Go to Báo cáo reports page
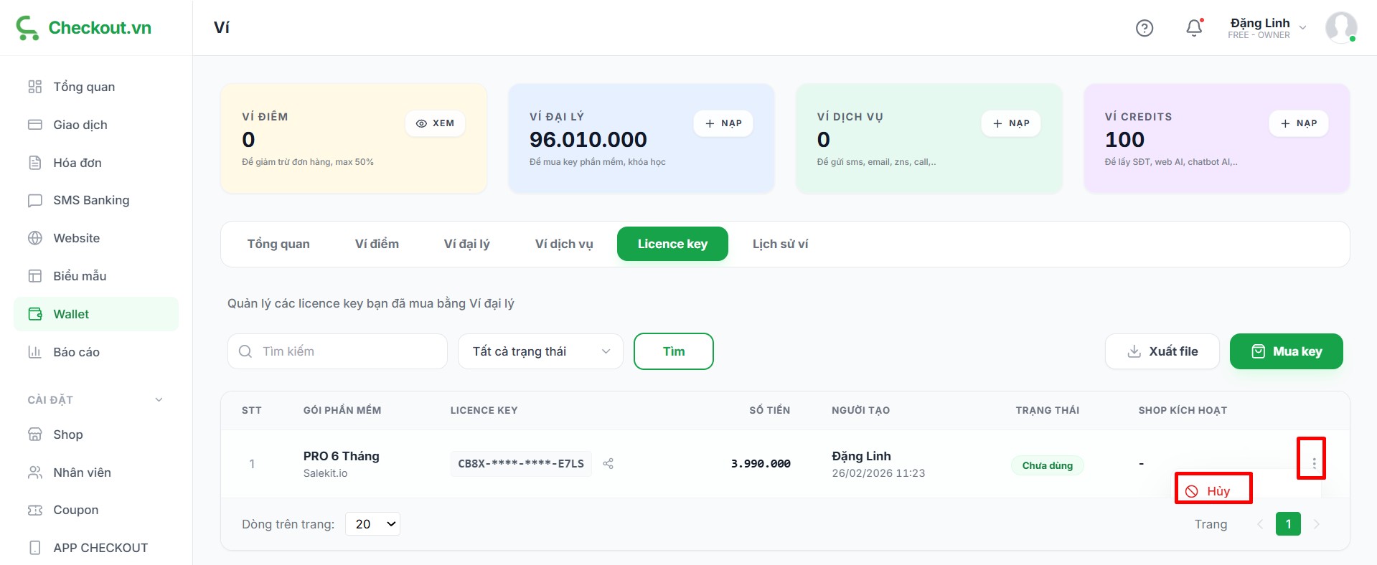Screen dimensions: 1377x565 coord(76,352)
